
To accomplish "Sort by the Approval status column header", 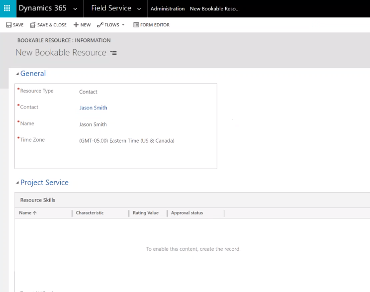I will [187, 213].
